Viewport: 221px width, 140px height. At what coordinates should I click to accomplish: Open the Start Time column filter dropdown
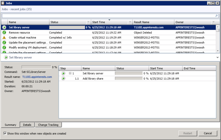[130, 22]
